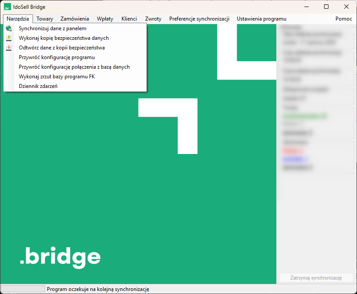Open the Pomoc menu
This screenshot has width=357, height=294.
(343, 19)
